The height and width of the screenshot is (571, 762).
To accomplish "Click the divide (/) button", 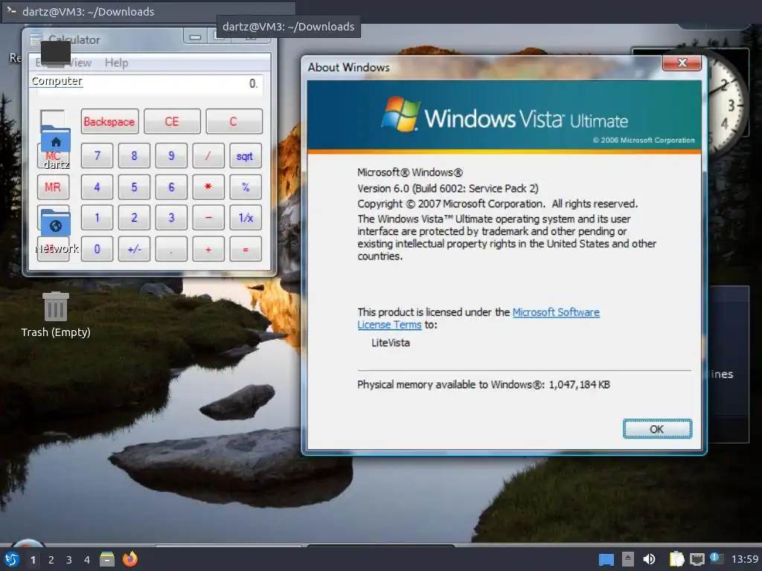I will [x=208, y=156].
